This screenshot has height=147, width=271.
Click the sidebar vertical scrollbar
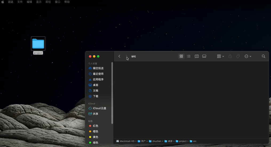[112, 93]
